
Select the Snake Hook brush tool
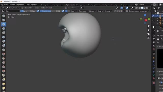pyautogui.click(x=4, y=88)
